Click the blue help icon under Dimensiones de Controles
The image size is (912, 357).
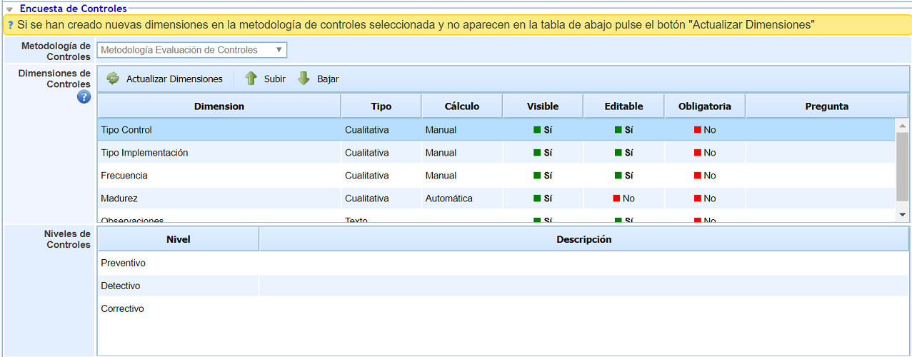(84, 97)
